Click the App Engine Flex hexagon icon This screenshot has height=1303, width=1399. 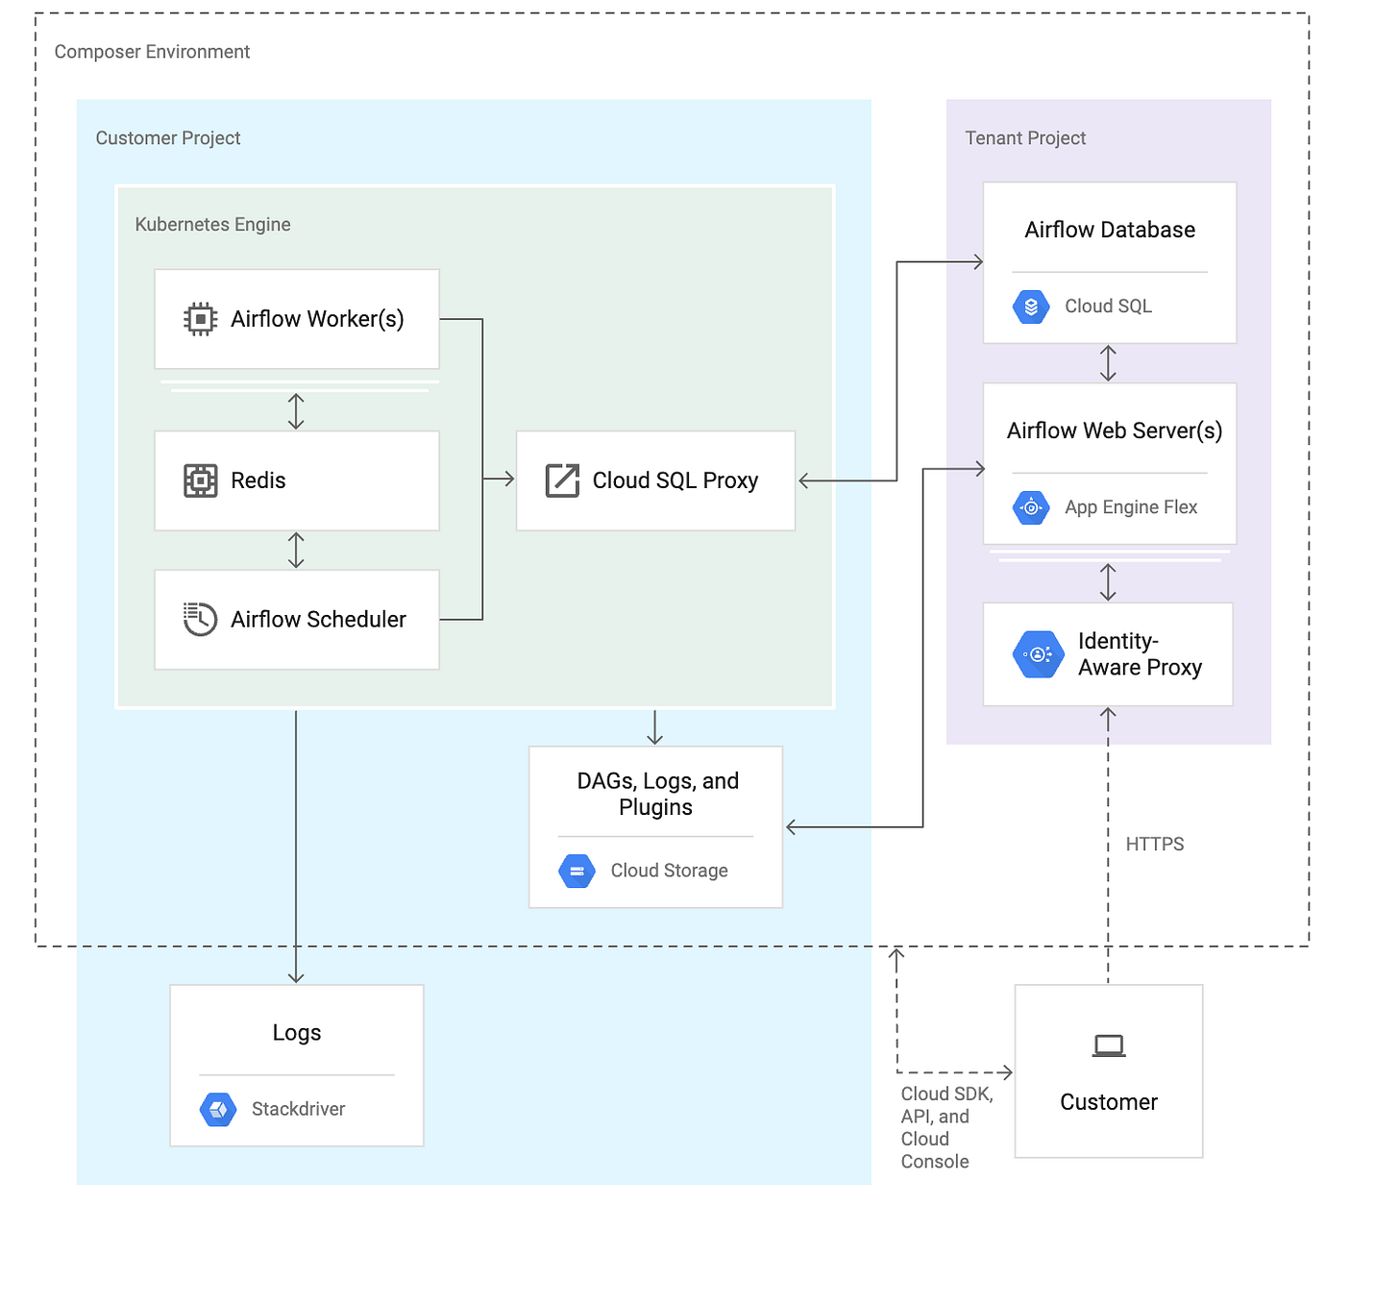pos(1031,507)
